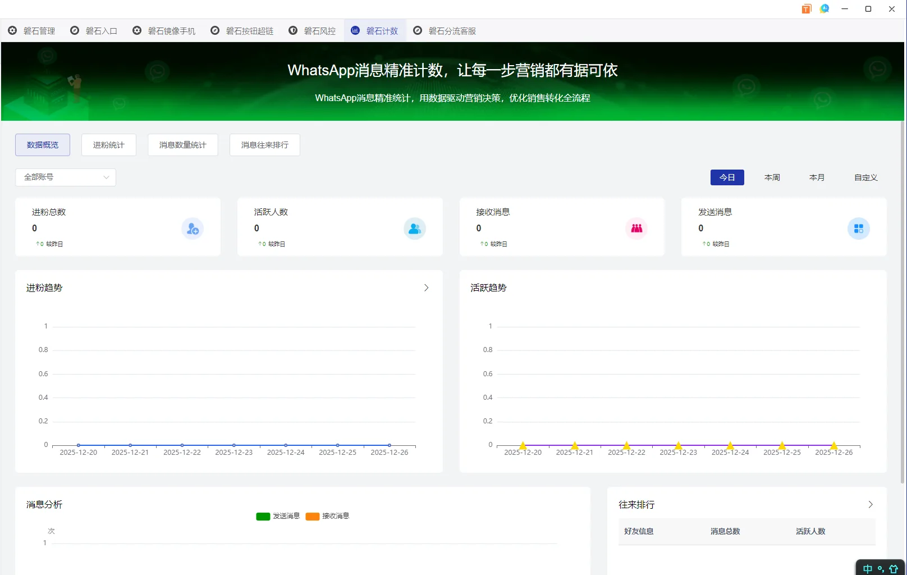Select the 磐石风控 shield icon
This screenshot has height=575, width=907.
point(292,30)
